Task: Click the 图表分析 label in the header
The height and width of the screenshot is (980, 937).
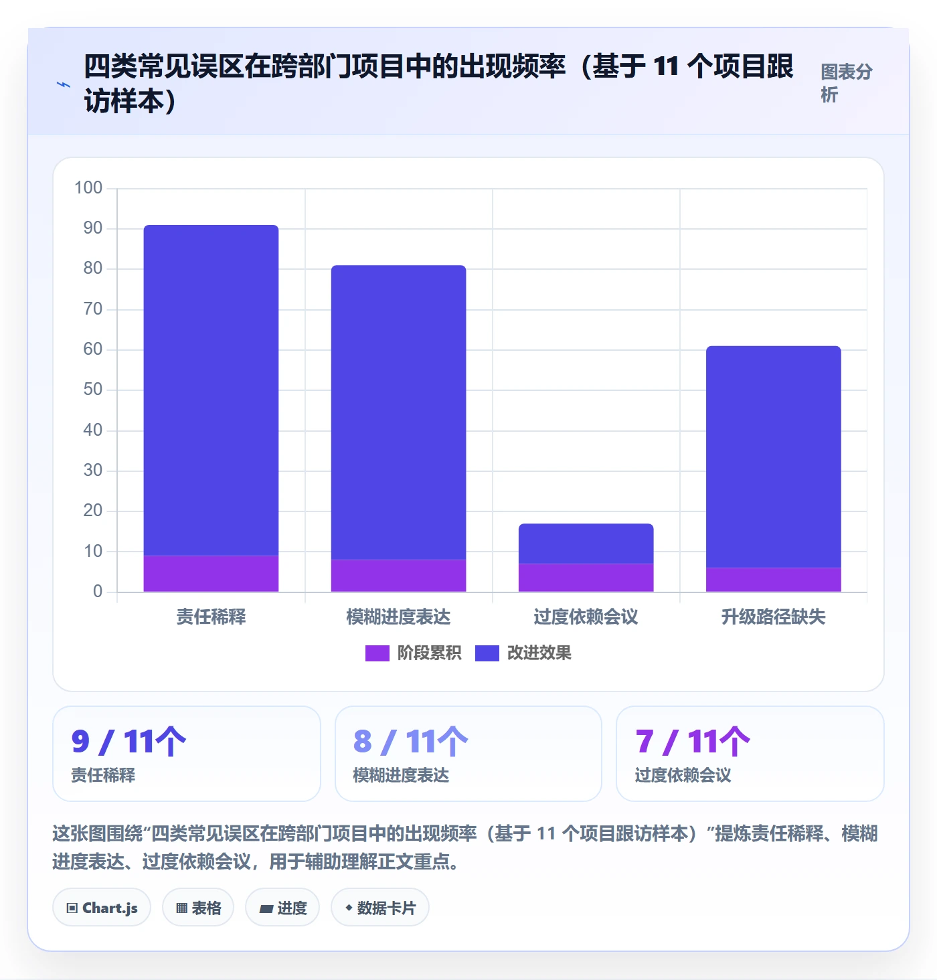Action: pyautogui.click(x=847, y=83)
